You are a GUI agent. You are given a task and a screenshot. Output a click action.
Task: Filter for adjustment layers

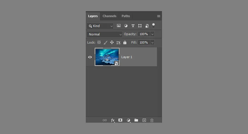click(126, 26)
